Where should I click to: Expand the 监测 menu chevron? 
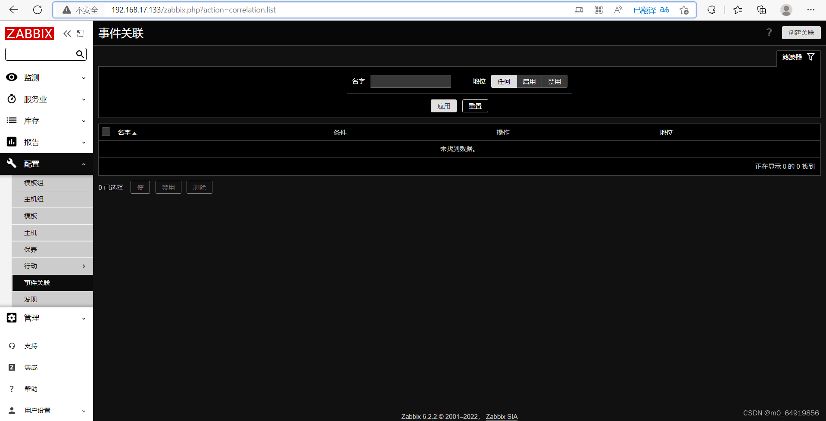tap(84, 78)
